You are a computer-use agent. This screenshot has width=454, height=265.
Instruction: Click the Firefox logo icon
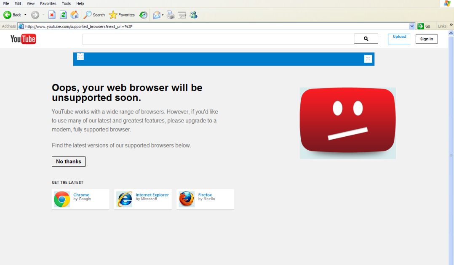(187, 199)
